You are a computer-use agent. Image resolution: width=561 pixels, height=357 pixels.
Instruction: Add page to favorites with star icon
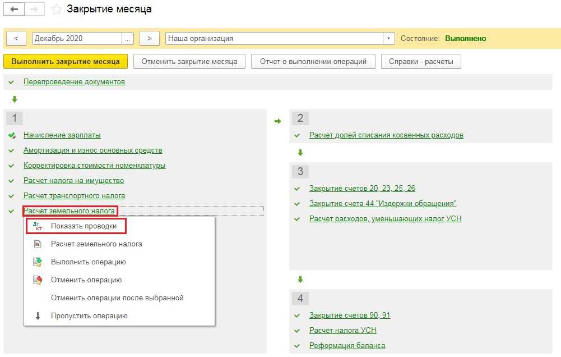point(56,10)
